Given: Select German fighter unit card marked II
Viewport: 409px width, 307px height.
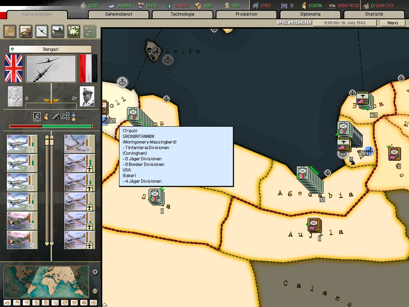Looking at the screenshot, I should (x=79, y=144).
